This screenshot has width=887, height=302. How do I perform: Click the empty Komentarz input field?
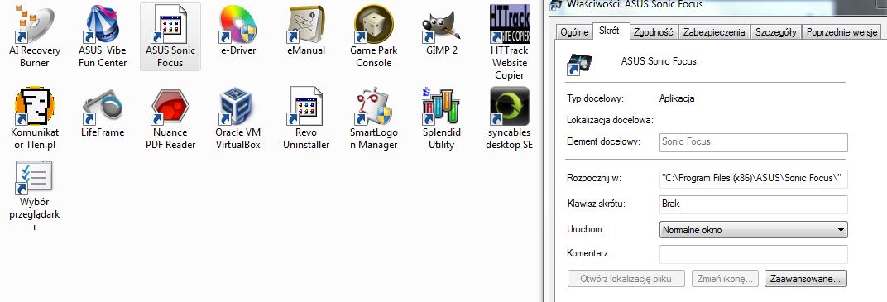pyautogui.click(x=754, y=254)
